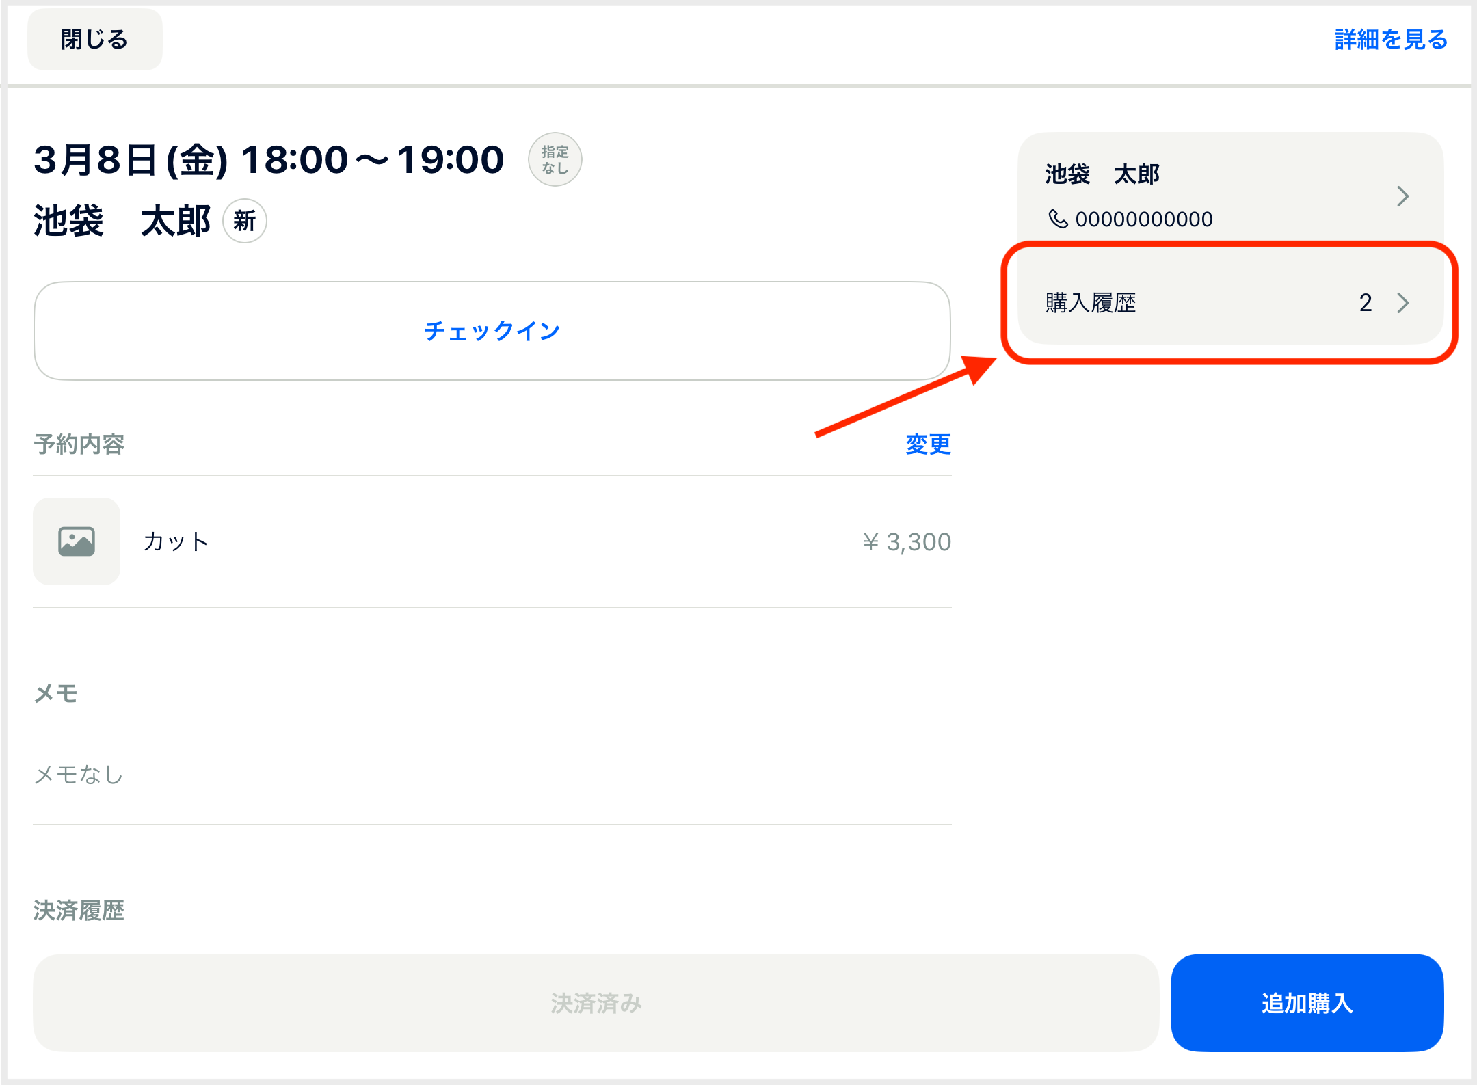The width and height of the screenshot is (1477, 1085).
Task: Click the 追加購入 button
Action: [1307, 1003]
